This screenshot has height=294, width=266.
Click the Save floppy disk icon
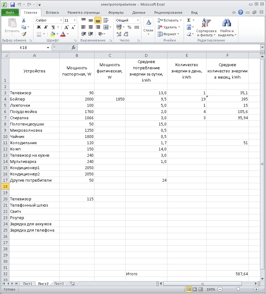pos(13,4)
